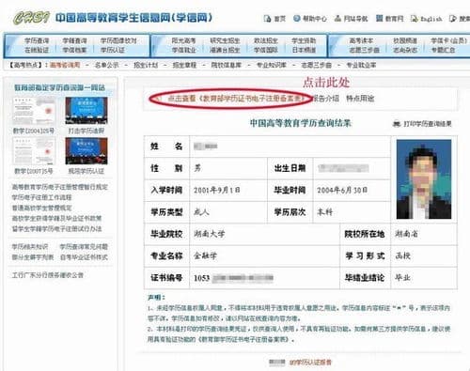The width and height of the screenshot is (470, 371).
Task: Click the printer icon for 打印学历查询结果
Action: click(397, 124)
